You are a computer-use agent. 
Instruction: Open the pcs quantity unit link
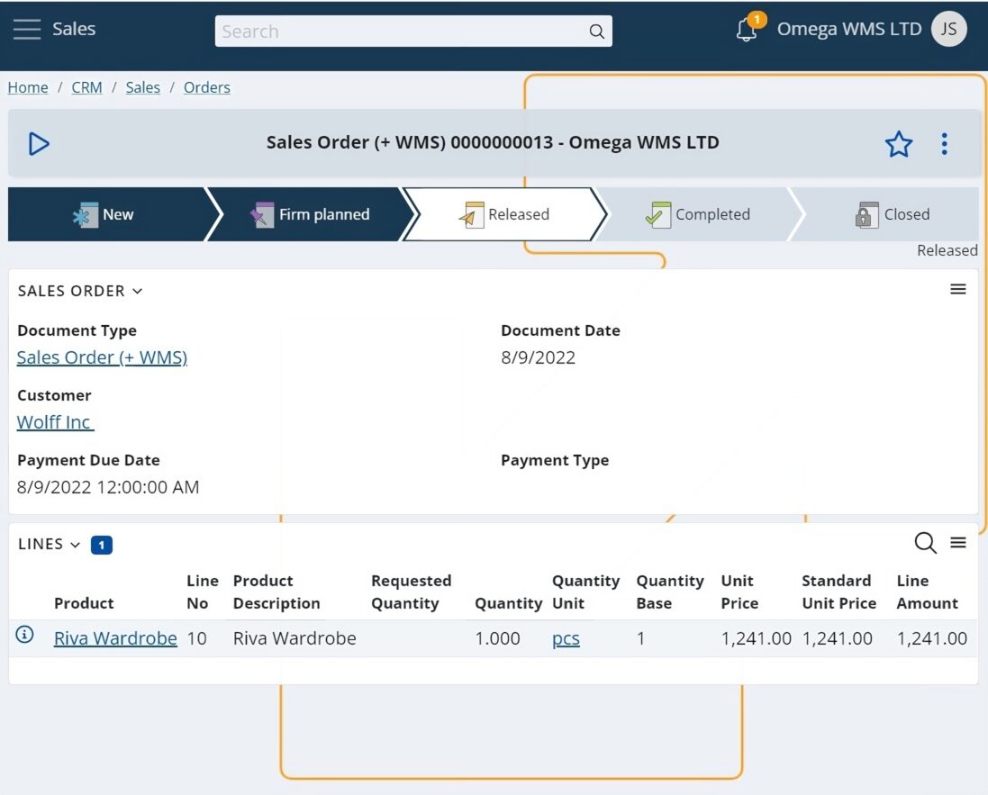click(566, 637)
